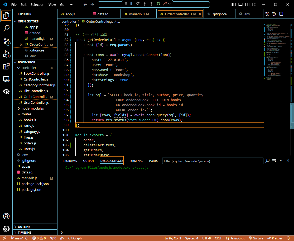
Task: Open BookController.js in the explorer
Action: click(x=37, y=74)
